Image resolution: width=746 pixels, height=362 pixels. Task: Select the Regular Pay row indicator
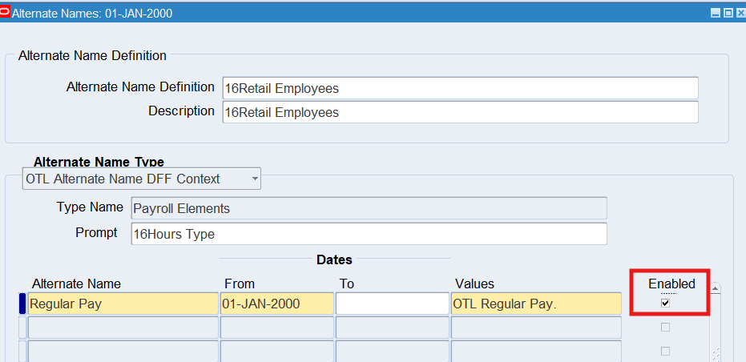(22, 304)
